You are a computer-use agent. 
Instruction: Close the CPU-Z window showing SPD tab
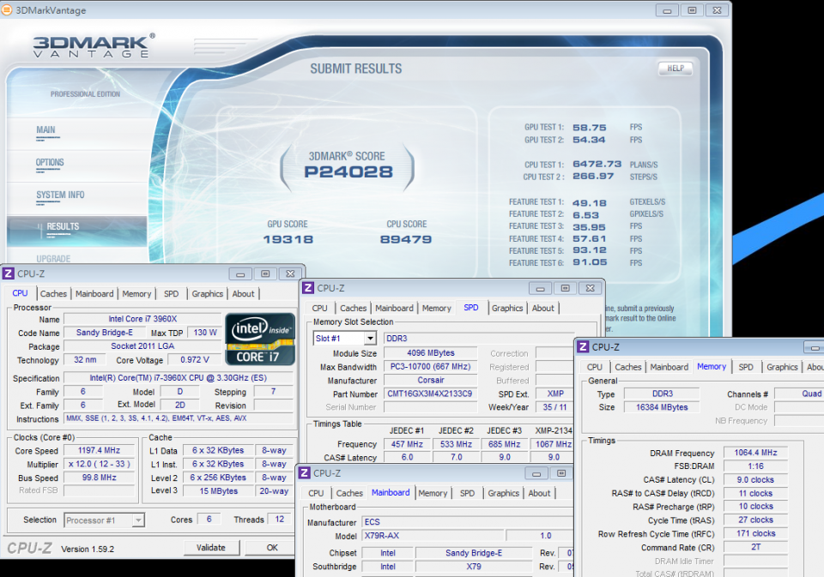(x=589, y=288)
